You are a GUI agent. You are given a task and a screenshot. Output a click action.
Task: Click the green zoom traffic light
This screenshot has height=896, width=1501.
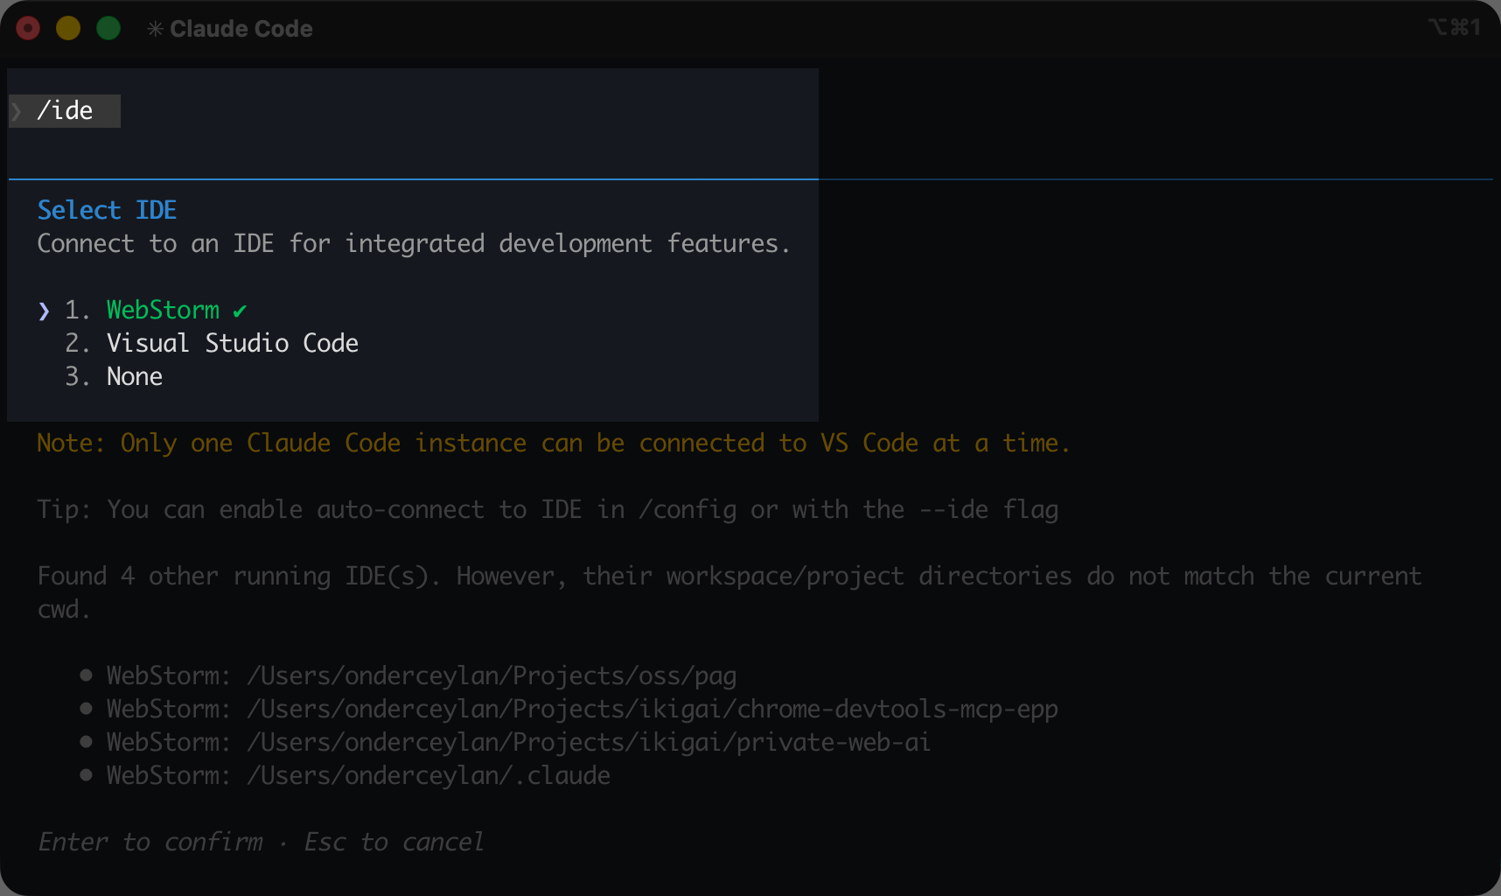coord(108,28)
